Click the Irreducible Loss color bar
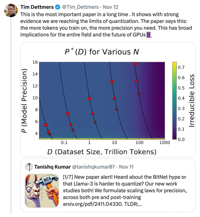 (x=174, y=100)
